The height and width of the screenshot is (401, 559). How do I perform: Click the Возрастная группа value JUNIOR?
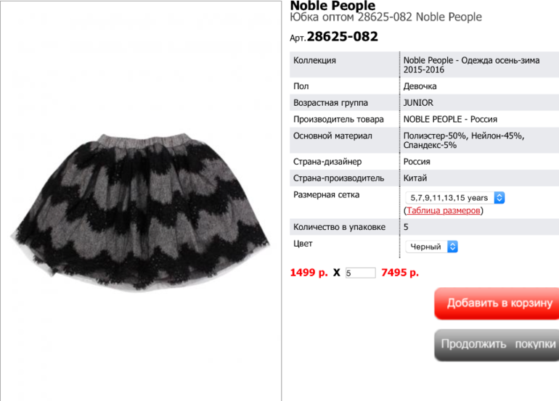(x=418, y=103)
